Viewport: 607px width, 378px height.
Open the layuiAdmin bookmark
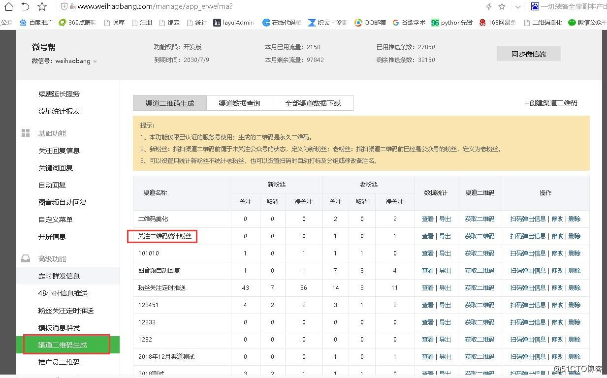[x=234, y=22]
